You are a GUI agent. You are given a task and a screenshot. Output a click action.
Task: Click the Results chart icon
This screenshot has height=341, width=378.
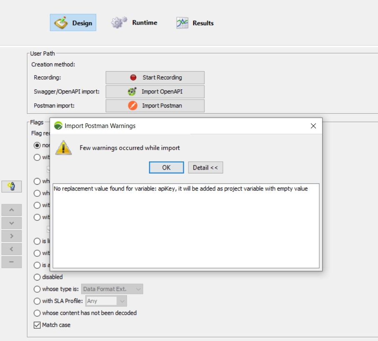(x=182, y=23)
